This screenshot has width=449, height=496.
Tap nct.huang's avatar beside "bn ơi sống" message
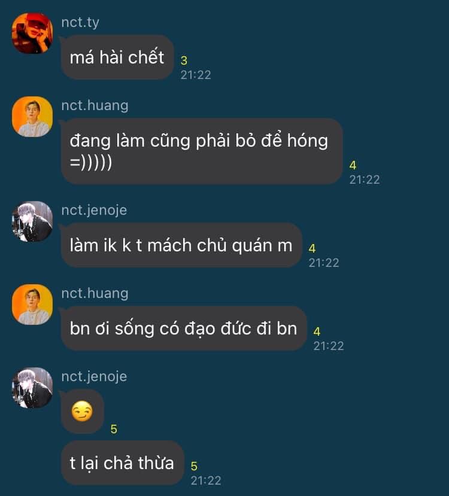point(32,305)
